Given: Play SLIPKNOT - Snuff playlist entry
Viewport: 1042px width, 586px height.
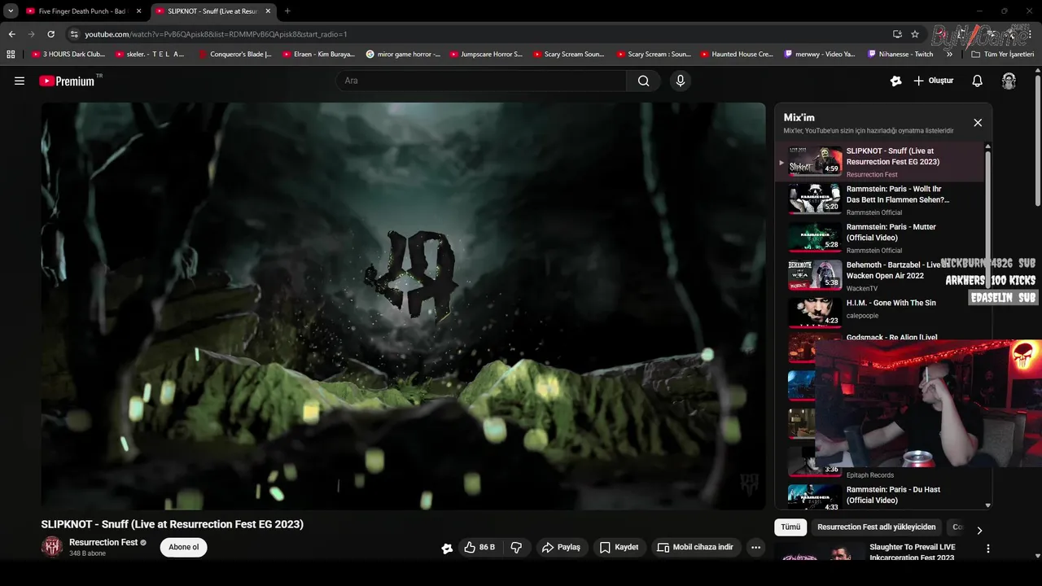Looking at the screenshot, I should 879,162.
